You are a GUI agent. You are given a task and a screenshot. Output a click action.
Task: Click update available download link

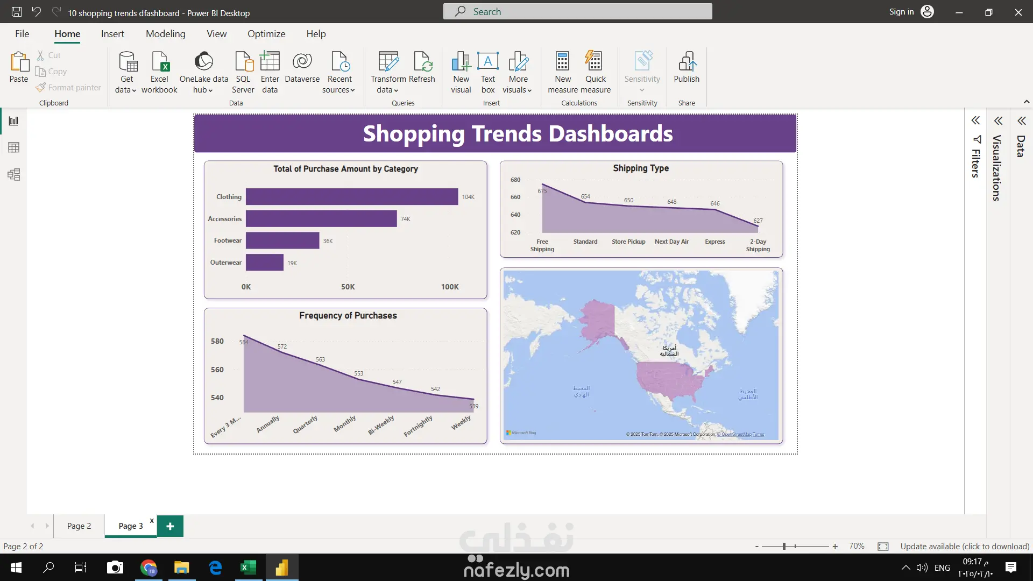965,546
